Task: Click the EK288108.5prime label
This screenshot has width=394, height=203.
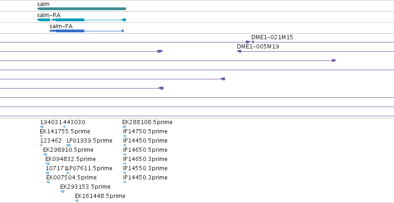Action: [148, 122]
